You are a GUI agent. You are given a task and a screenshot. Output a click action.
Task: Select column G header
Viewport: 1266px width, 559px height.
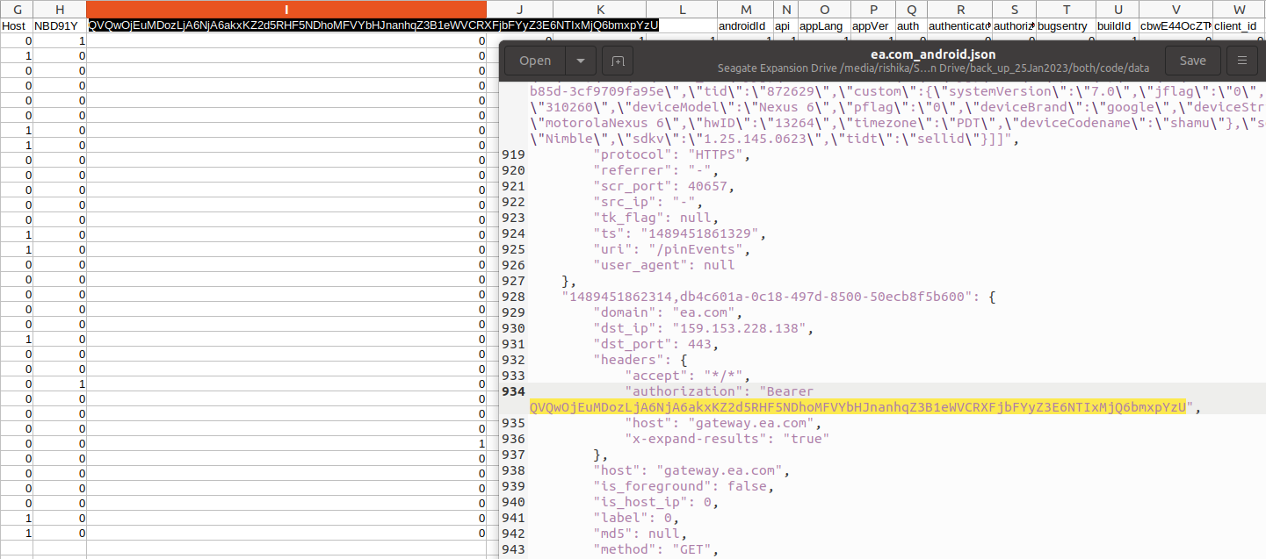tap(16, 9)
